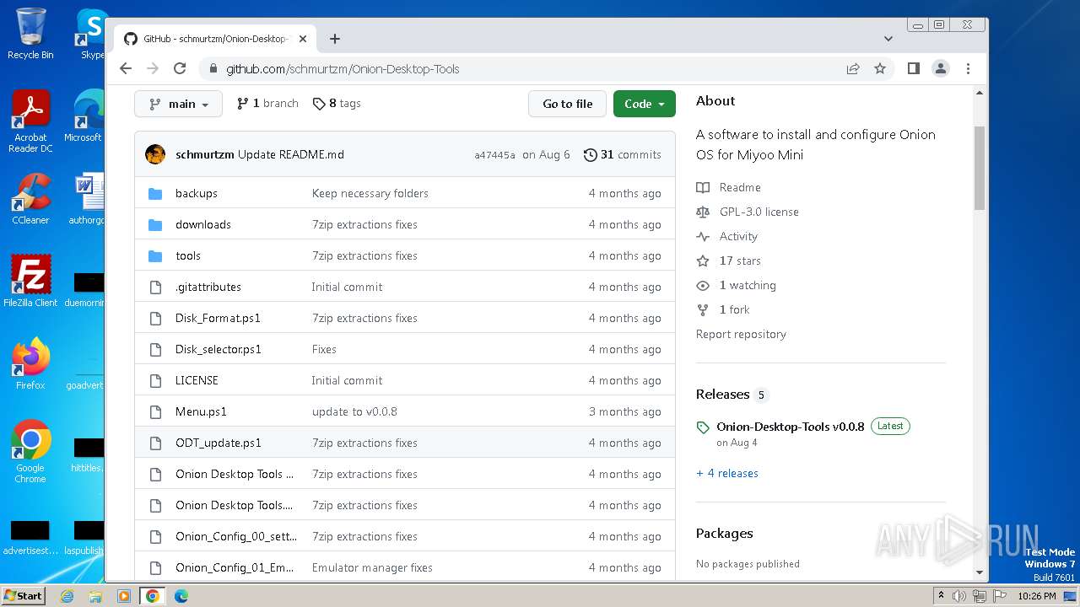The width and height of the screenshot is (1080, 607).
Task: Open 'Keep necessary folders' commit message
Action: tap(370, 193)
